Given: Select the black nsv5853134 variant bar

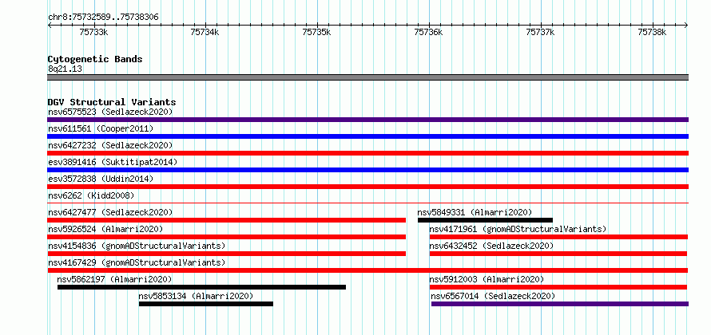Looking at the screenshot, I should point(206,304).
